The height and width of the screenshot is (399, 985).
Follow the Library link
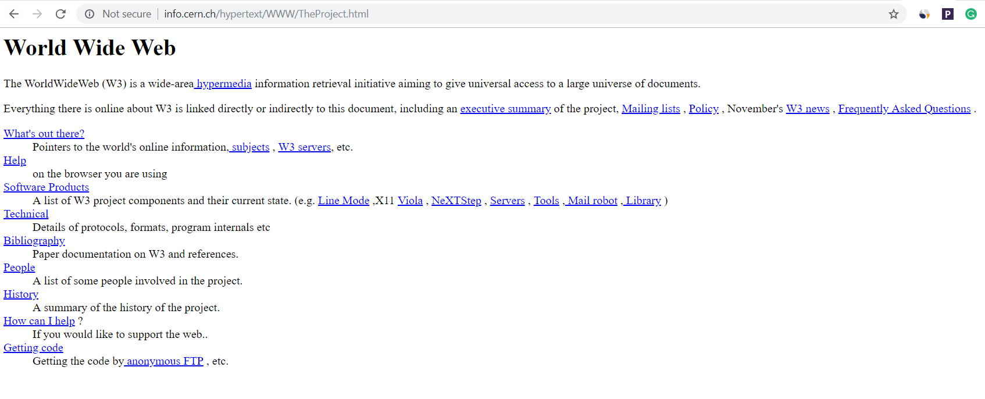click(642, 201)
